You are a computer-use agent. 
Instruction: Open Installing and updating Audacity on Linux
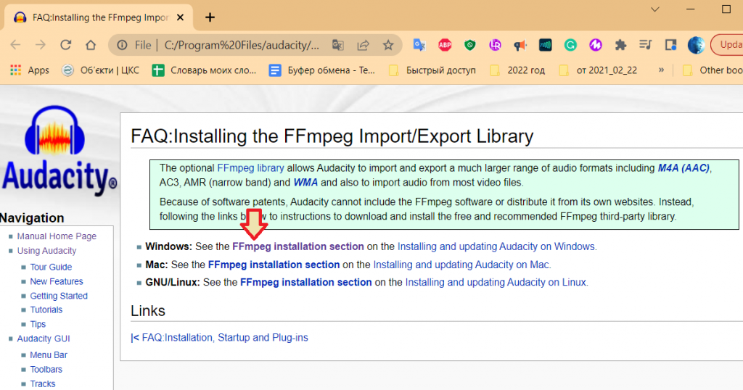(x=496, y=283)
